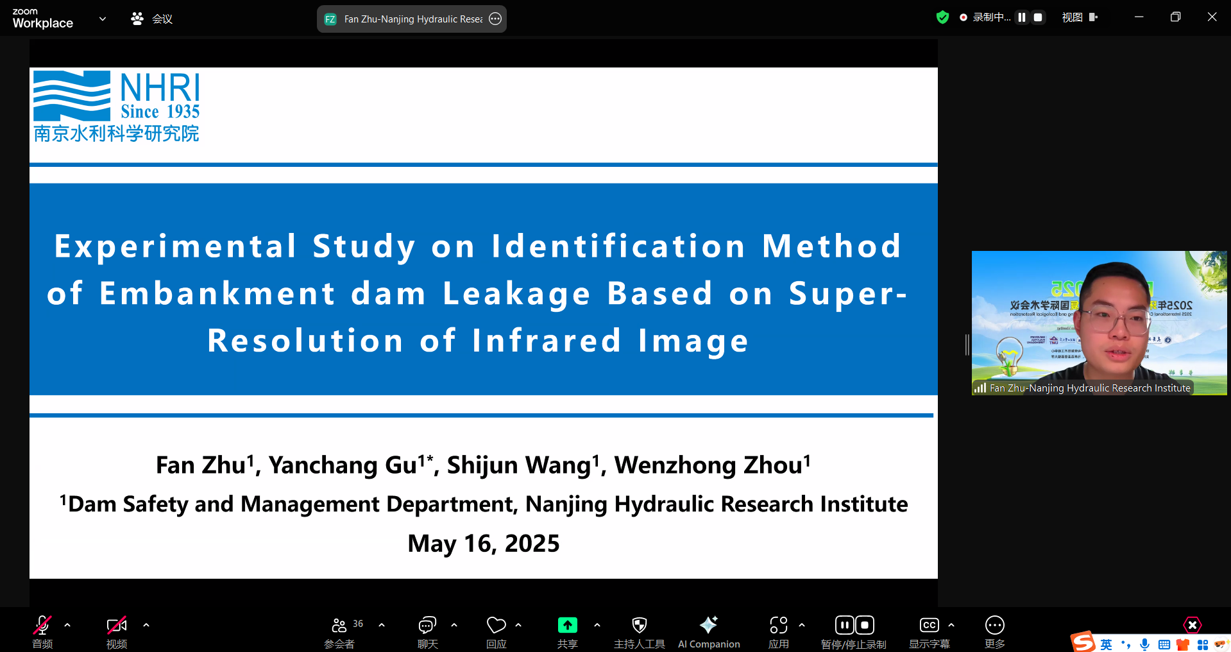The width and height of the screenshot is (1231, 652).
Task: Click the Sogou input method S logo
Action: (x=1083, y=642)
